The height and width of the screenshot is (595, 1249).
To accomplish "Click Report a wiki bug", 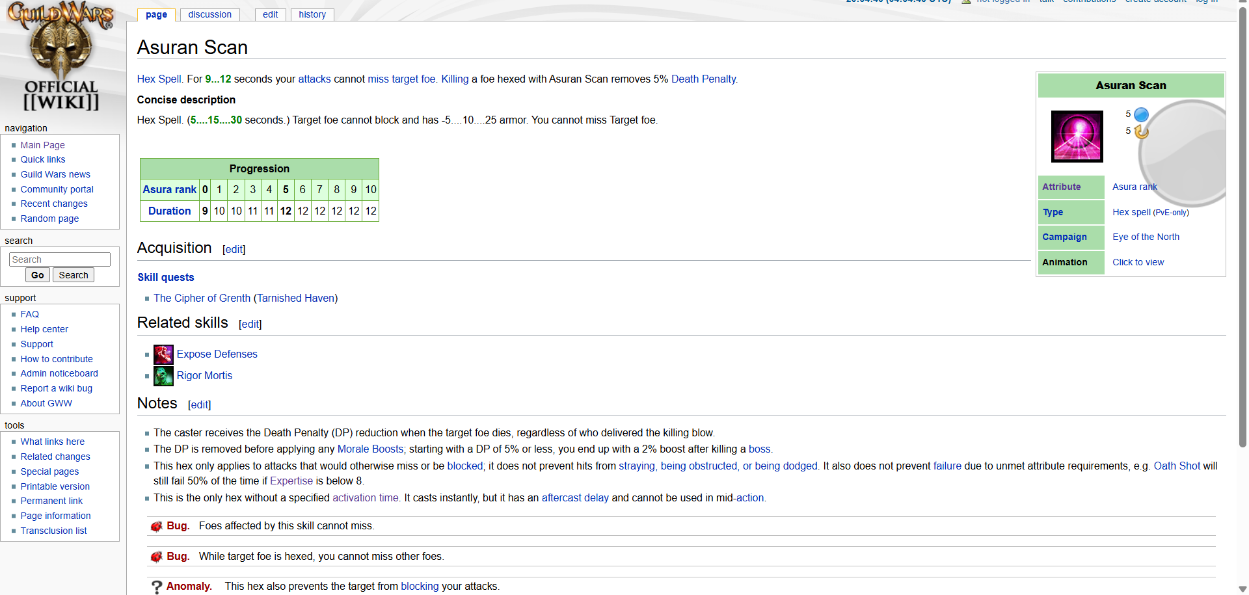I will pyautogui.click(x=56, y=388).
